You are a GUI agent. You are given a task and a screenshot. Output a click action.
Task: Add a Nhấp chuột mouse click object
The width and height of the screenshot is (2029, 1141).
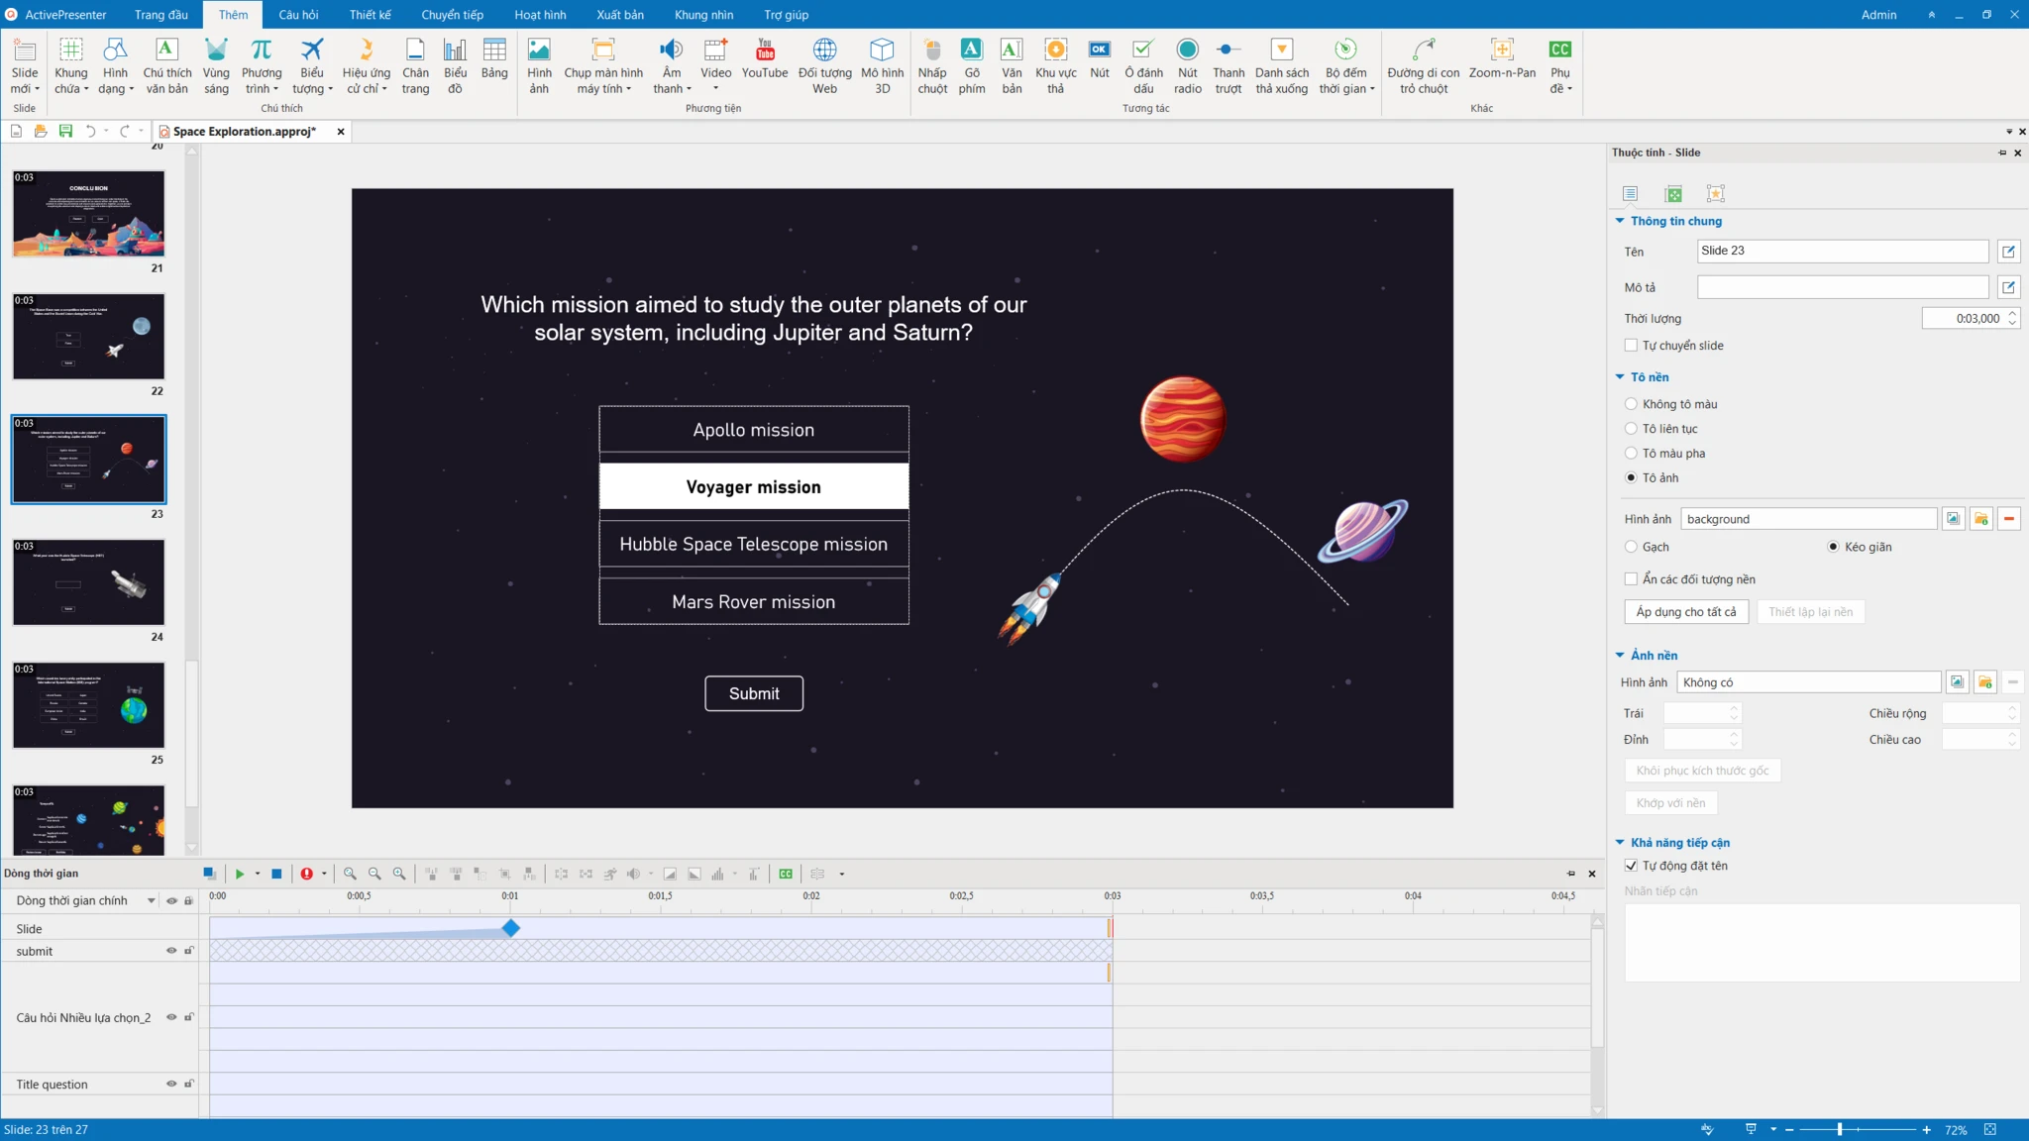(932, 65)
